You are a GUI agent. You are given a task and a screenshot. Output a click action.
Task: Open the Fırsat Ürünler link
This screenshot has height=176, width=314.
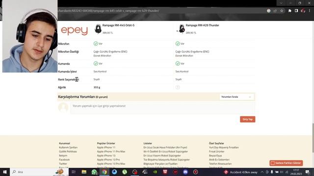[217, 152]
